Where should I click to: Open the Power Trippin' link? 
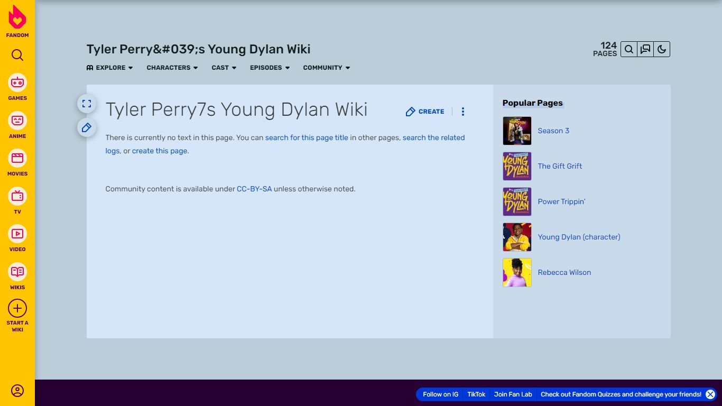point(561,201)
